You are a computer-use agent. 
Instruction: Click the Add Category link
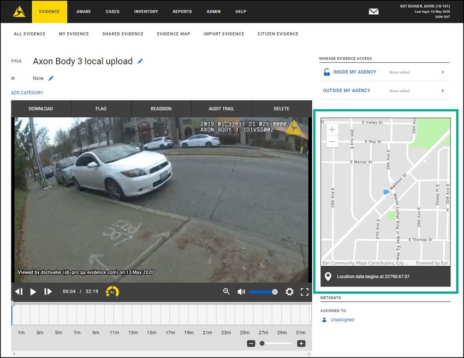coord(27,93)
